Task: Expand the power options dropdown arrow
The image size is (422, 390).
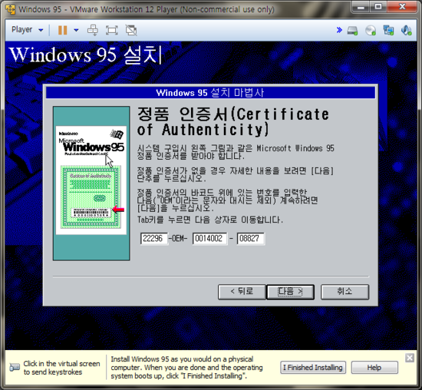Action: pyautogui.click(x=76, y=30)
